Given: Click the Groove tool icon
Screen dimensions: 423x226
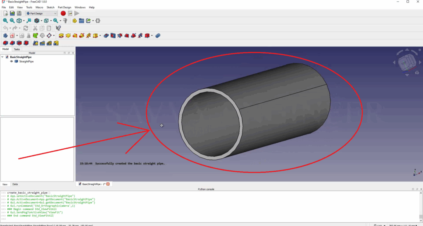Looking at the screenshot, I should coord(120,35).
